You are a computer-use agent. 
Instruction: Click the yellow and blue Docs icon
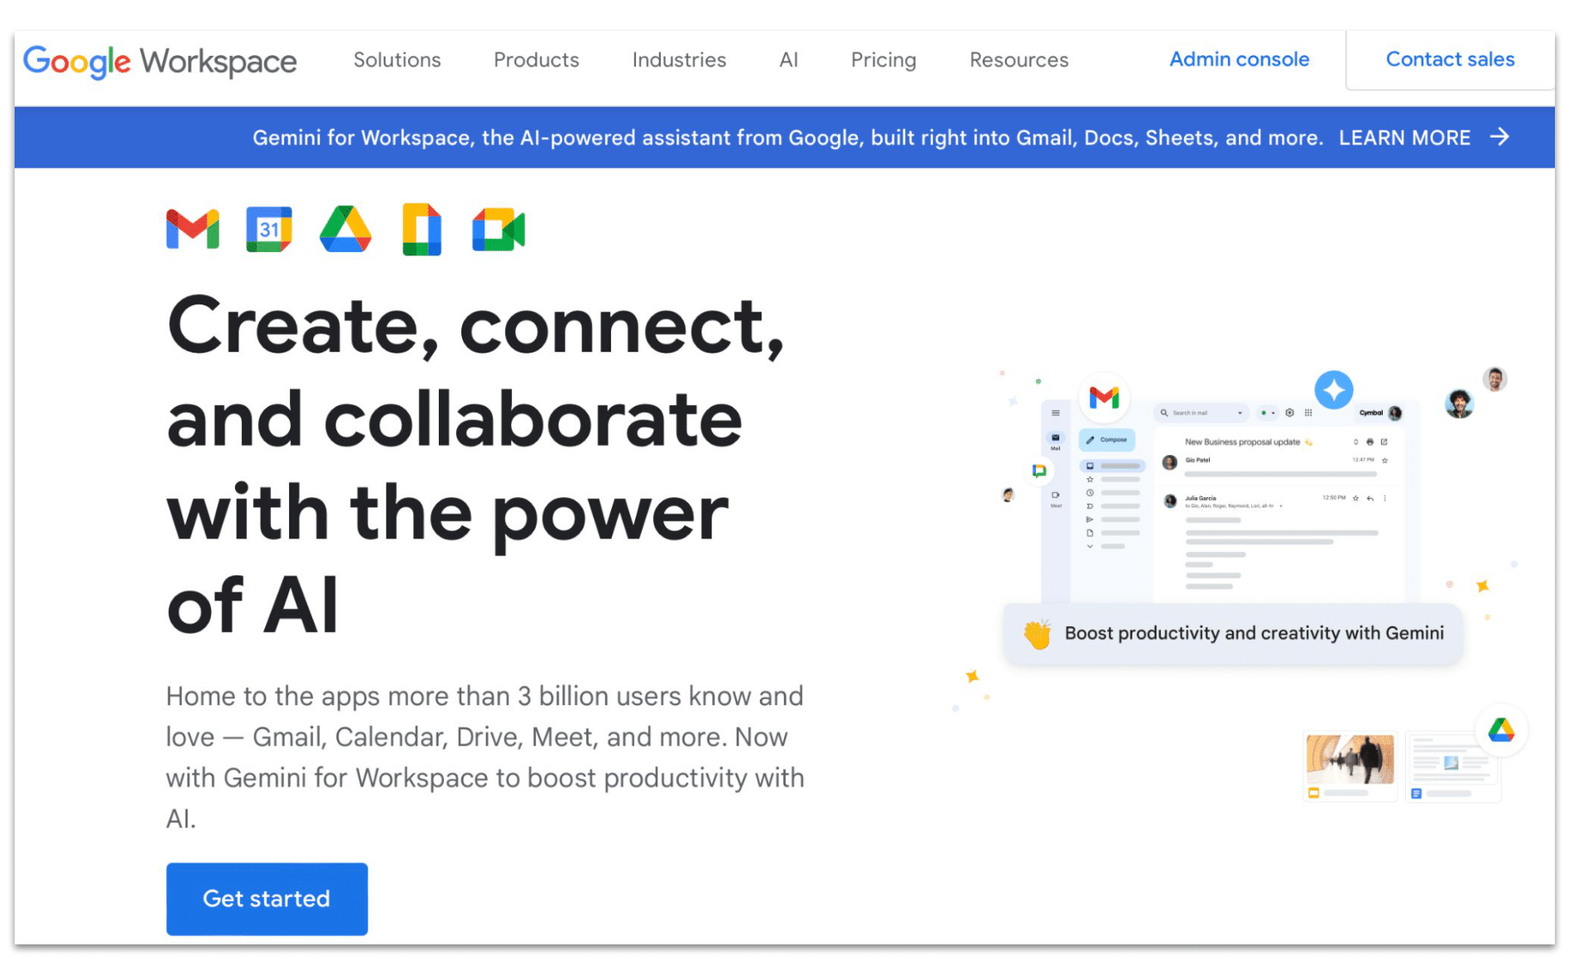422,230
